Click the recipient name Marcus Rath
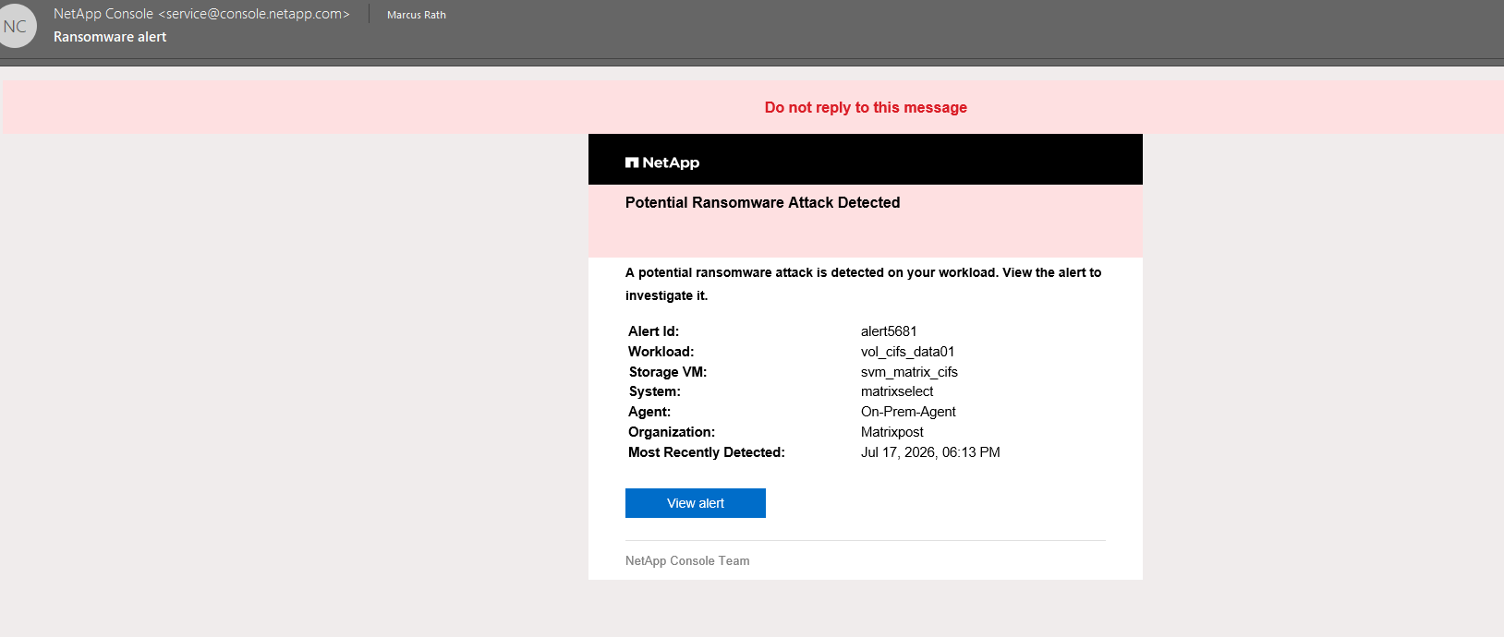This screenshot has width=1504, height=637. [x=417, y=15]
